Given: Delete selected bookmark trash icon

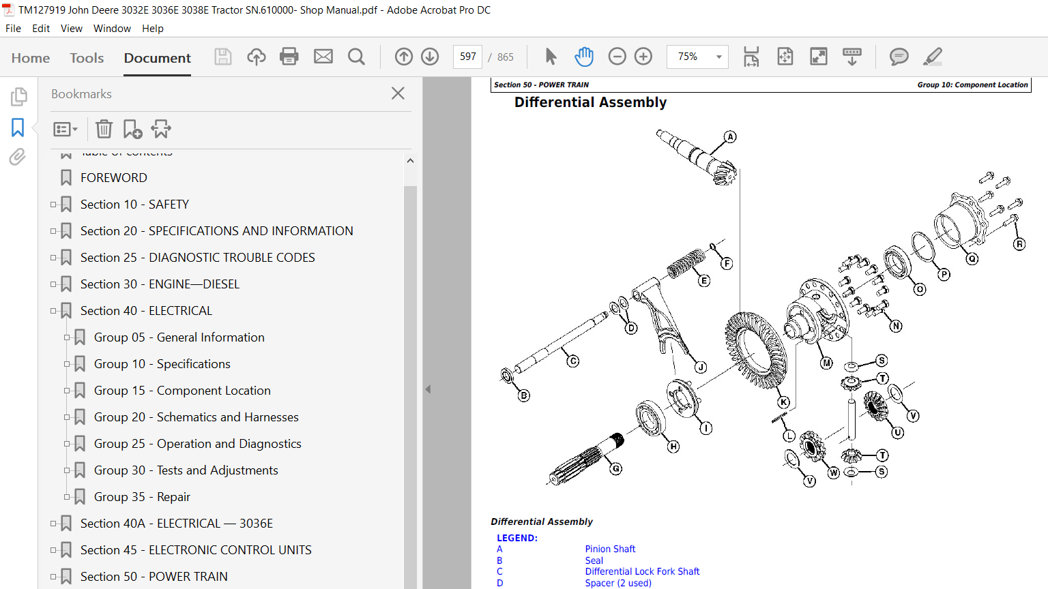Looking at the screenshot, I should (104, 129).
